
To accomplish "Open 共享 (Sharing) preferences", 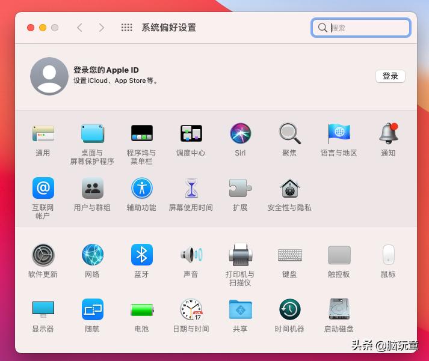I will 240,309.
